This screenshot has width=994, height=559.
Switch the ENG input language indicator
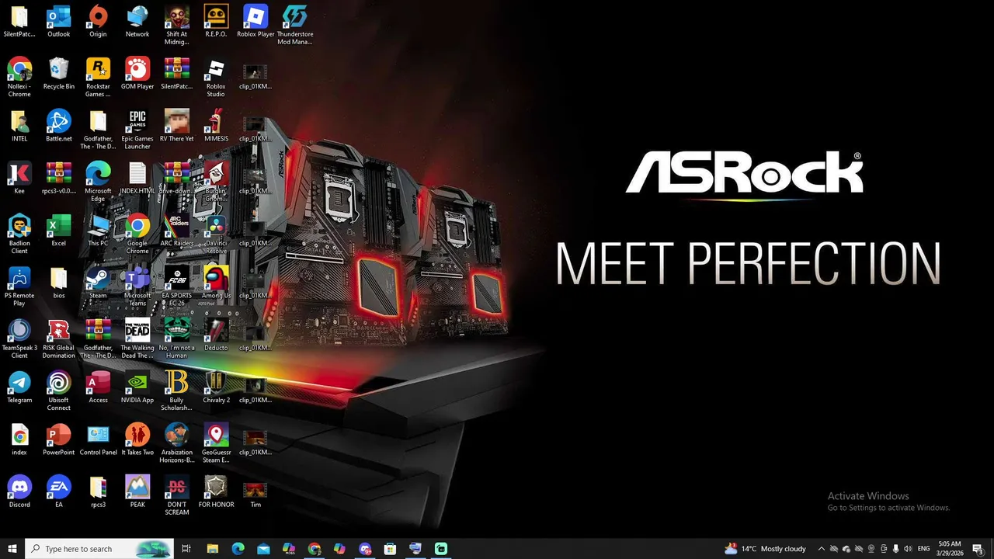pos(924,549)
